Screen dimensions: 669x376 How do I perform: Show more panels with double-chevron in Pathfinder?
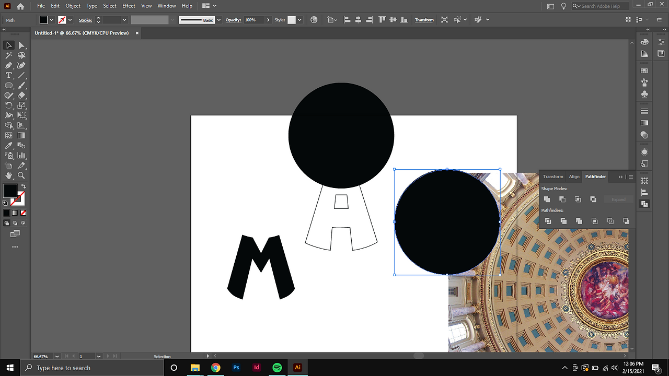[620, 177]
